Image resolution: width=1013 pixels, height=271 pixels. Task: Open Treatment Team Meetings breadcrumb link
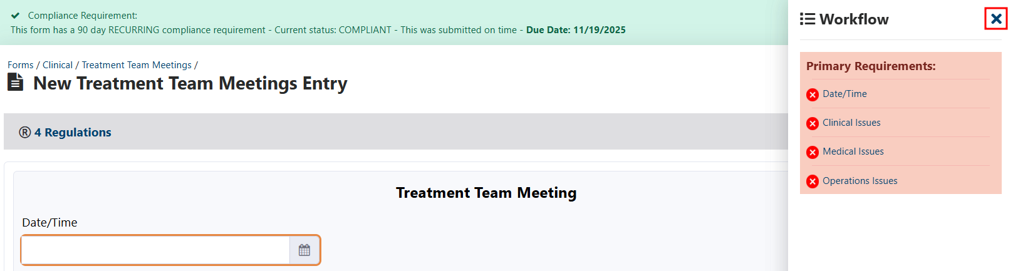(x=137, y=65)
